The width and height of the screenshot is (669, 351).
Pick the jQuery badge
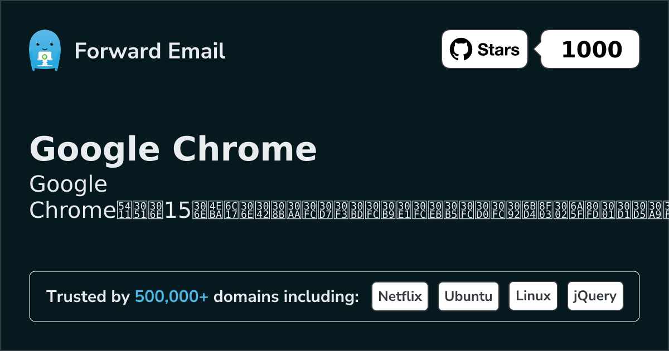(595, 296)
